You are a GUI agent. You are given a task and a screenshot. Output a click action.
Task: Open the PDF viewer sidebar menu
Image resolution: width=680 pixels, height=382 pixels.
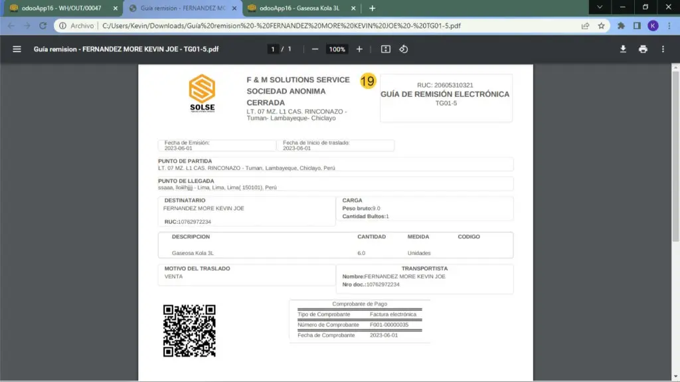click(x=17, y=49)
